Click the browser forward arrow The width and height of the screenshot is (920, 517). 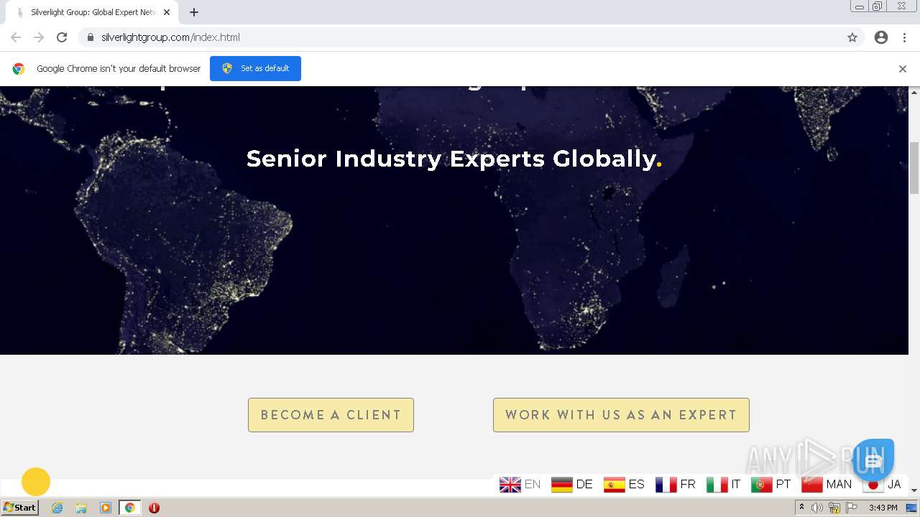click(39, 37)
